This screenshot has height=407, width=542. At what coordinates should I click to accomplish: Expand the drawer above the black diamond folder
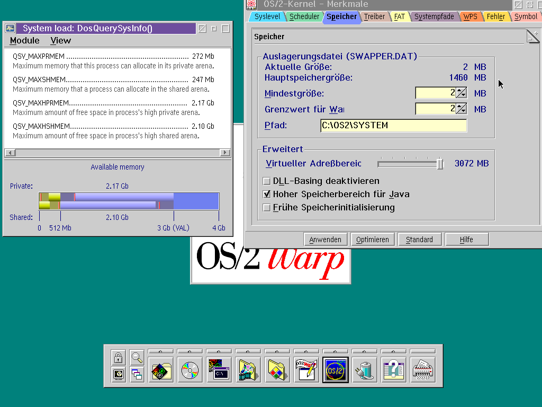[x=161, y=351]
